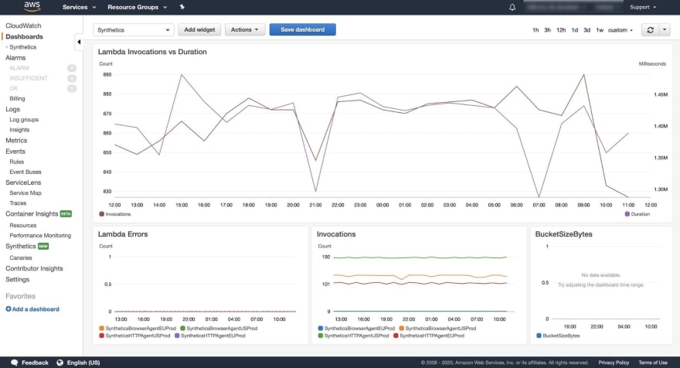680x368 pixels.
Task: Open CloudWatch in the sidebar
Action: pos(23,26)
